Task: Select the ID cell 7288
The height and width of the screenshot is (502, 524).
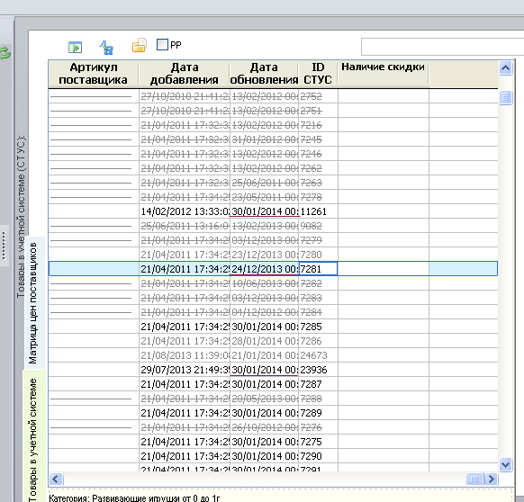Action: pyautogui.click(x=318, y=399)
